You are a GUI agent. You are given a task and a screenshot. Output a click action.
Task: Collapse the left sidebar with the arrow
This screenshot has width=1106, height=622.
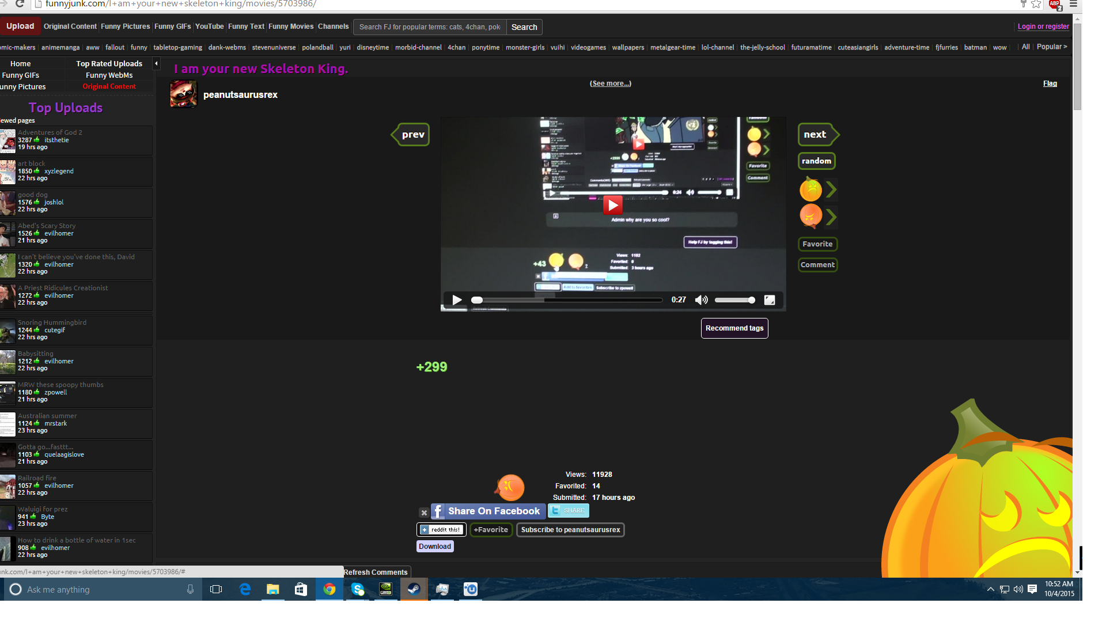point(156,63)
